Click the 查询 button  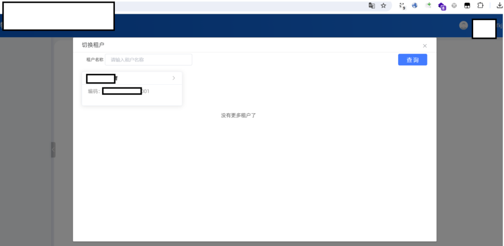click(x=413, y=60)
